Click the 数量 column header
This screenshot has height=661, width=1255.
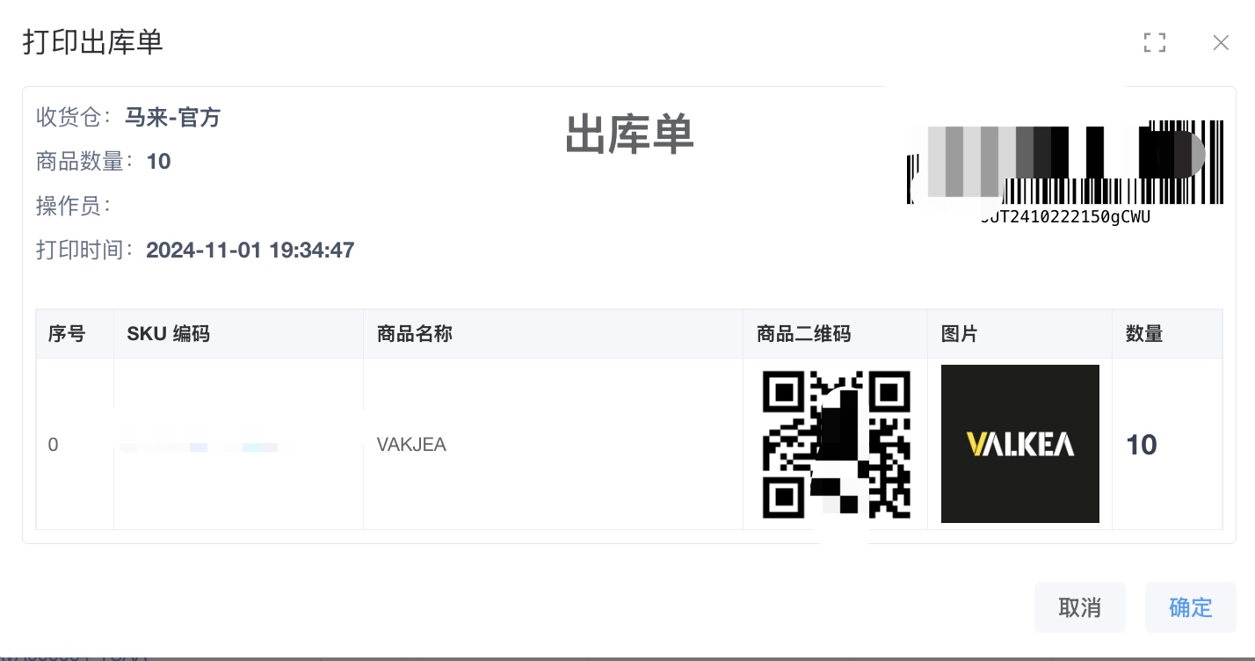pyautogui.click(x=1144, y=334)
